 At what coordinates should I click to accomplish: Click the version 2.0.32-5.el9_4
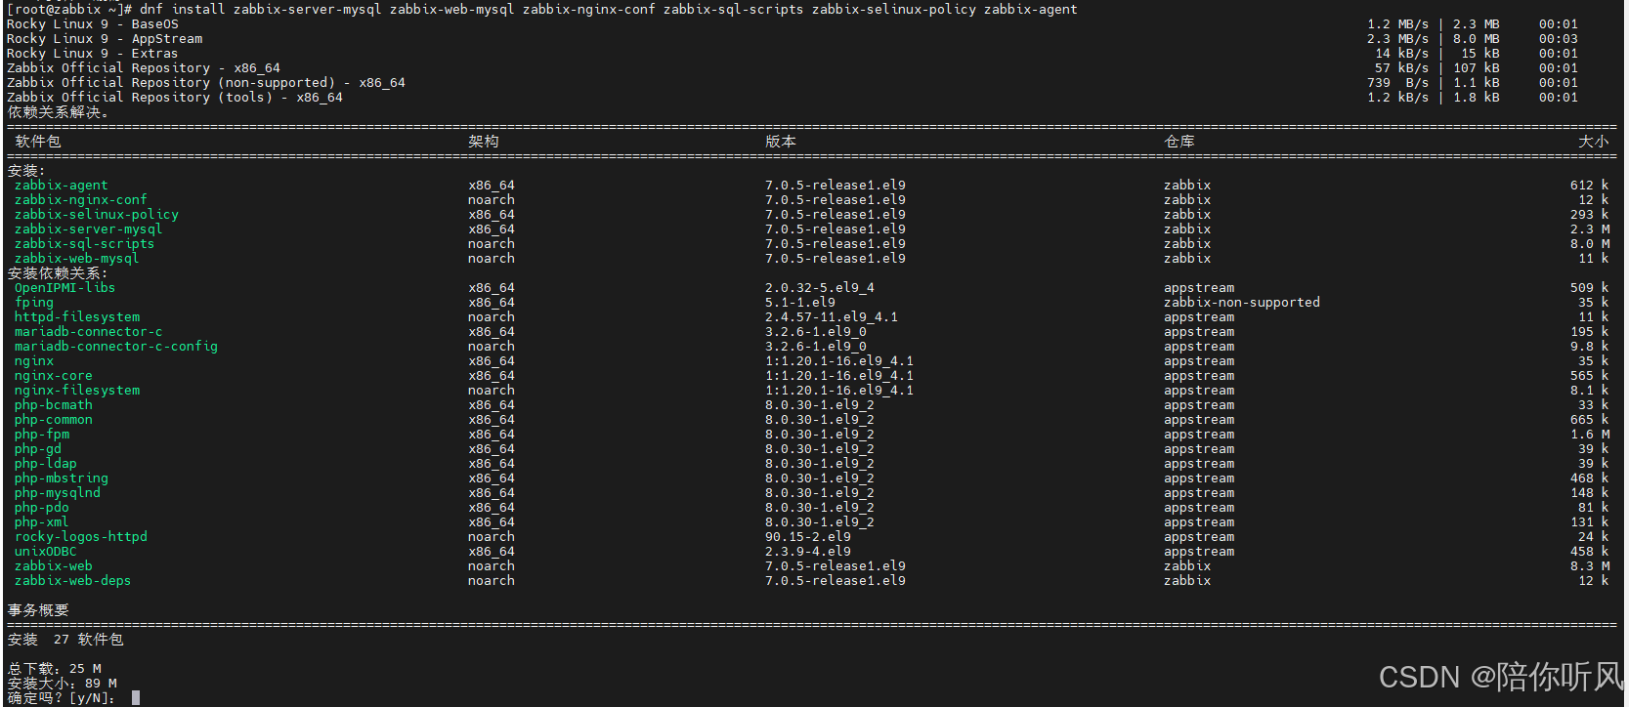tap(819, 287)
